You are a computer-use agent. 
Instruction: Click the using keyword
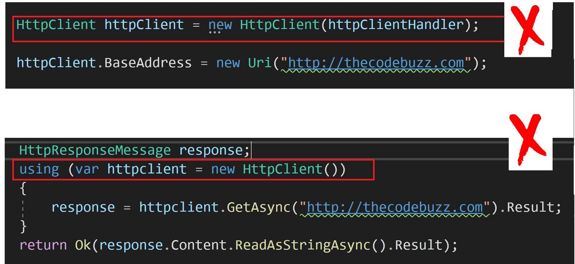(x=39, y=170)
